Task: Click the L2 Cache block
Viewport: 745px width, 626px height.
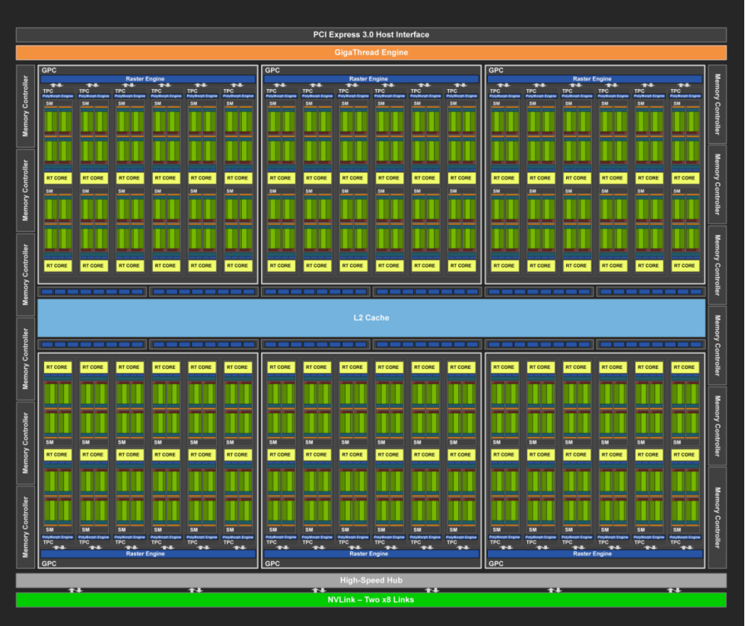Action: [371, 318]
